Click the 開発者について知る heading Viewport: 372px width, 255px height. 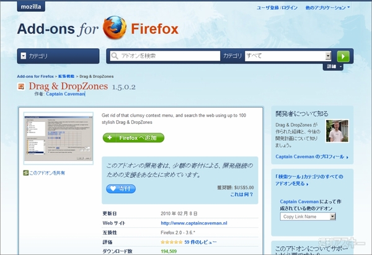[x=302, y=114]
